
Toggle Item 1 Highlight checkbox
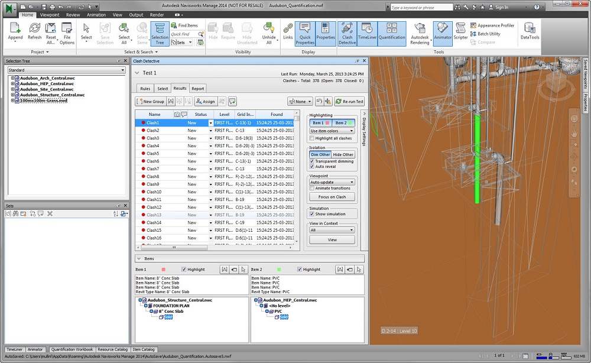pos(184,269)
